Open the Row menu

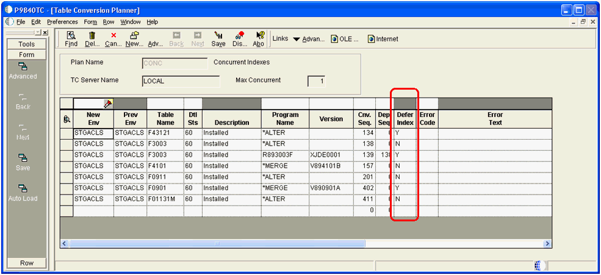click(x=108, y=22)
